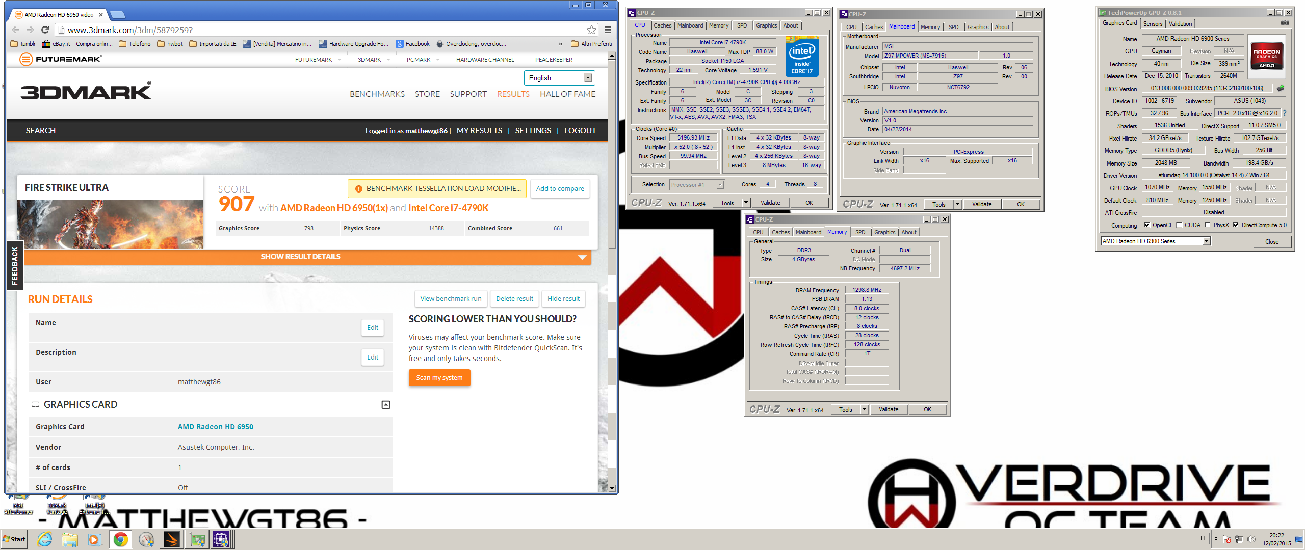Click the 3DMark orange icon on taskbar
The width and height of the screenshot is (1305, 550).
[172, 539]
